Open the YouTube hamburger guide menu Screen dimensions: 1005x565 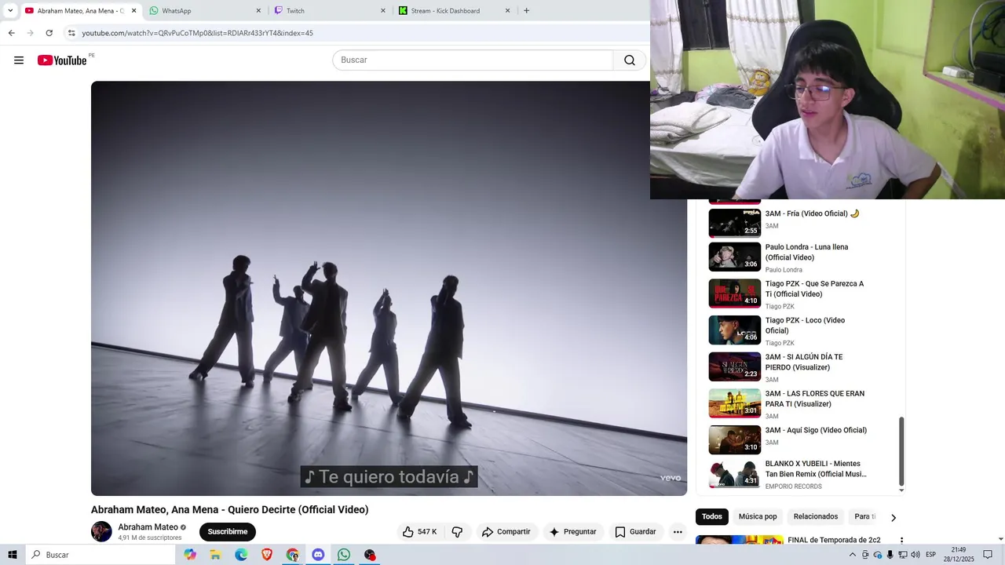click(19, 60)
